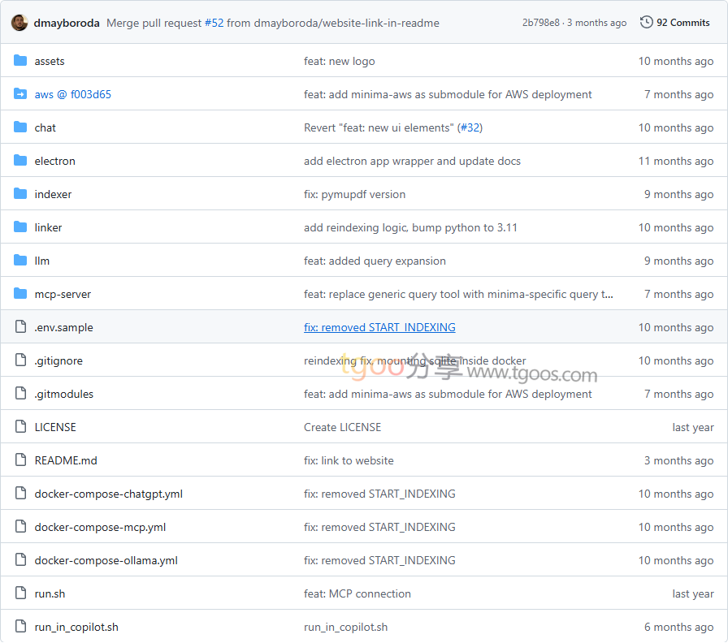This screenshot has height=643, width=728.
Task: Open the llm folder
Action: (41, 261)
